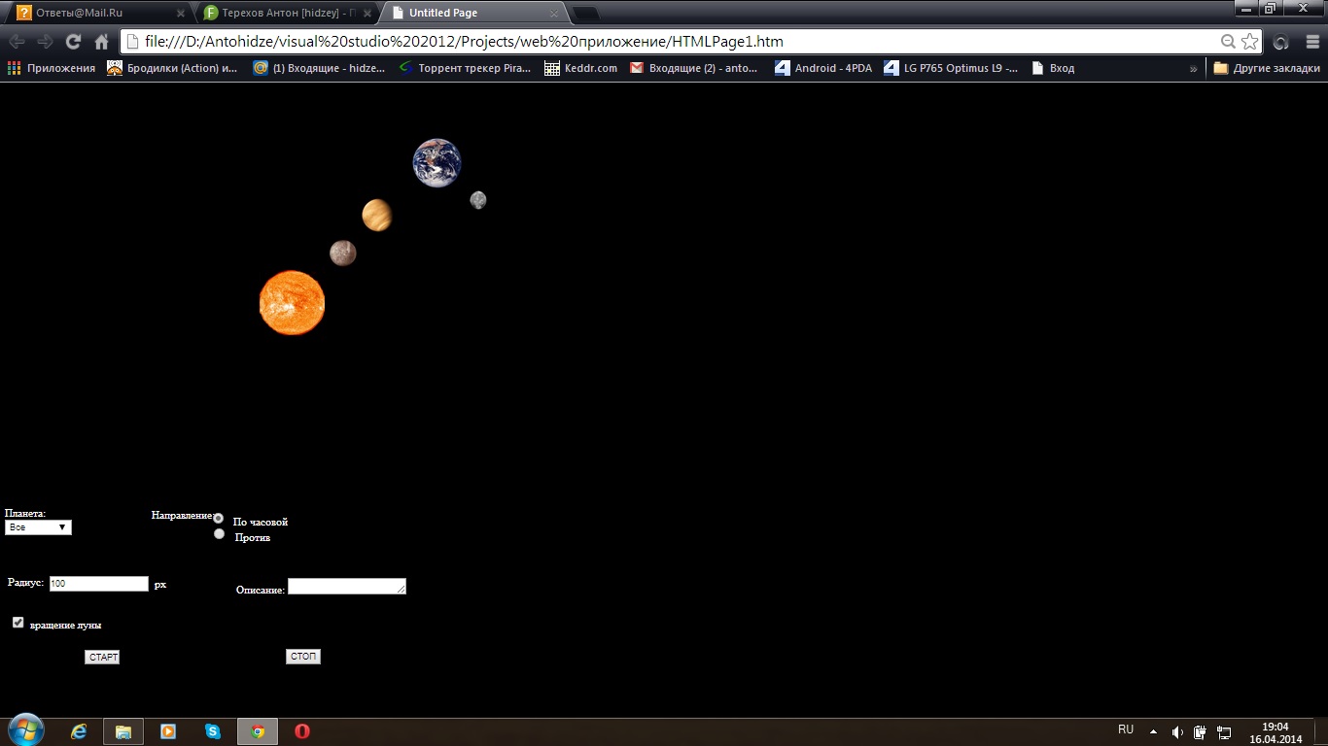The image size is (1328, 746).
Task: Select the По часовой radio button
Action: coord(219,518)
